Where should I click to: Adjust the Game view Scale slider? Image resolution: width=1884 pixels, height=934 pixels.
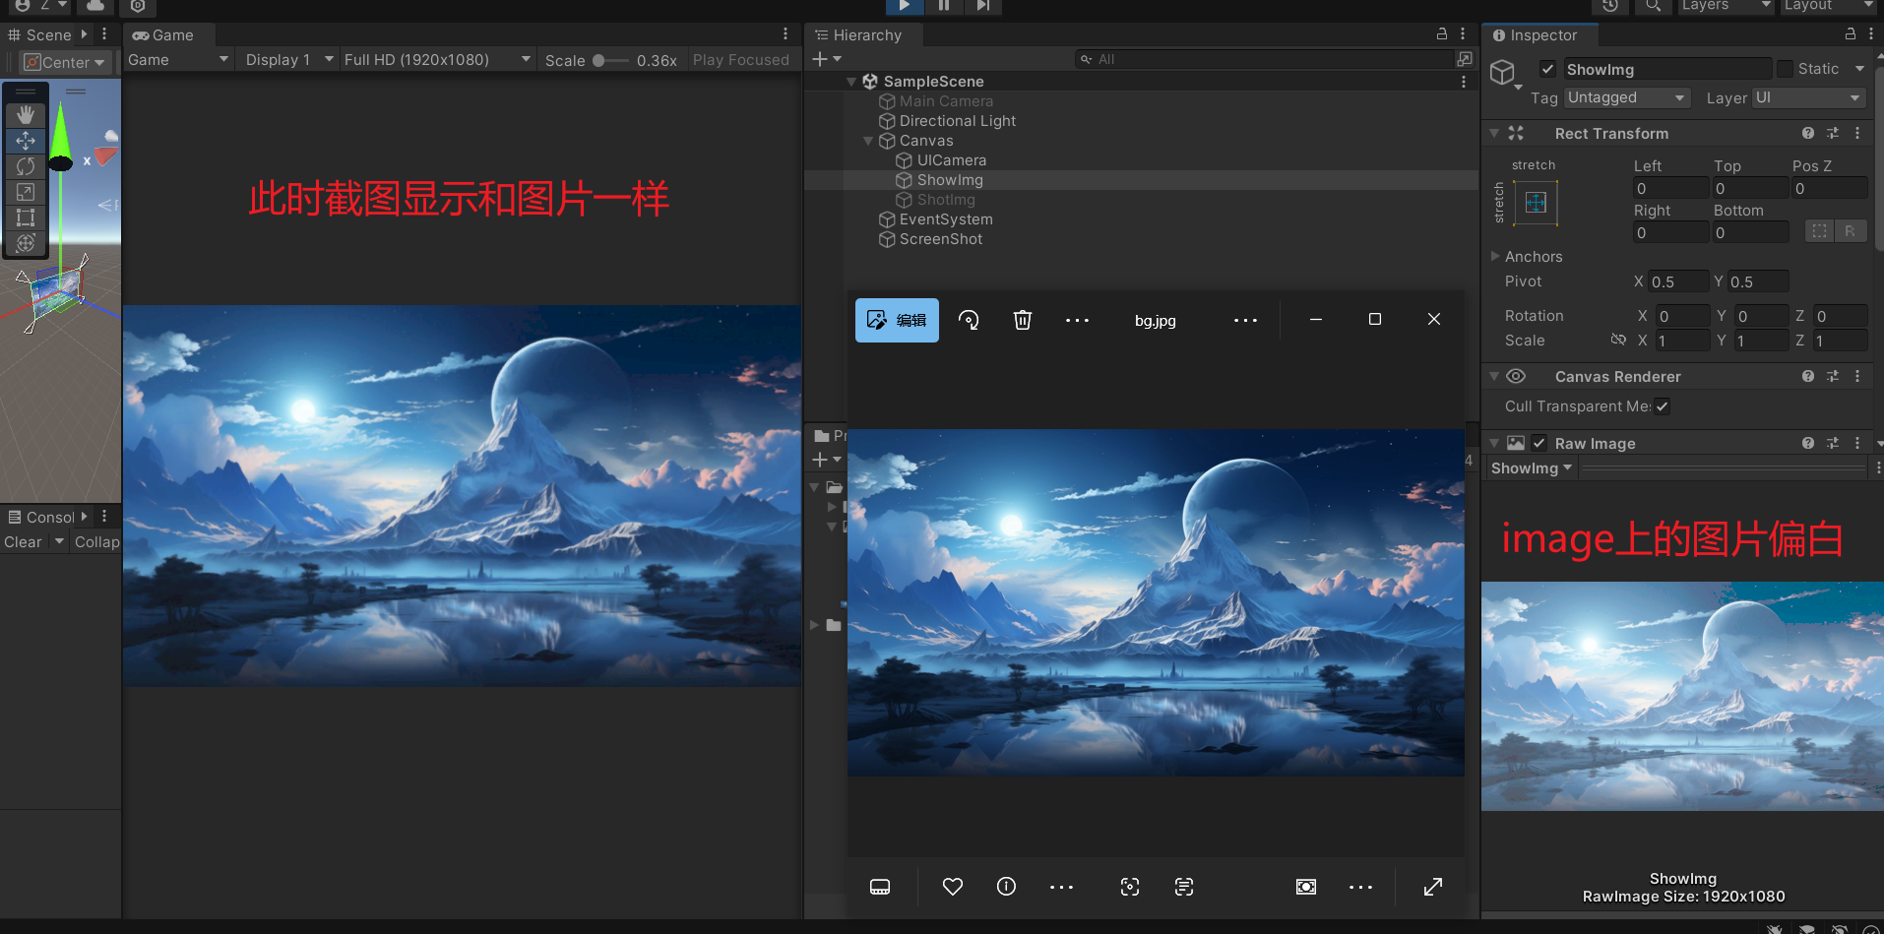click(x=599, y=60)
